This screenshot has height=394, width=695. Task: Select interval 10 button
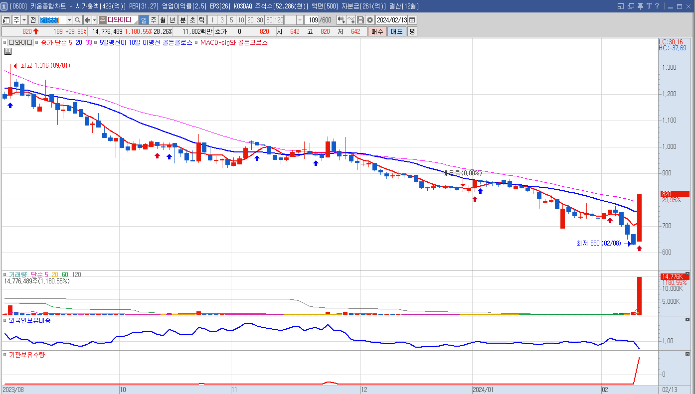click(241, 20)
